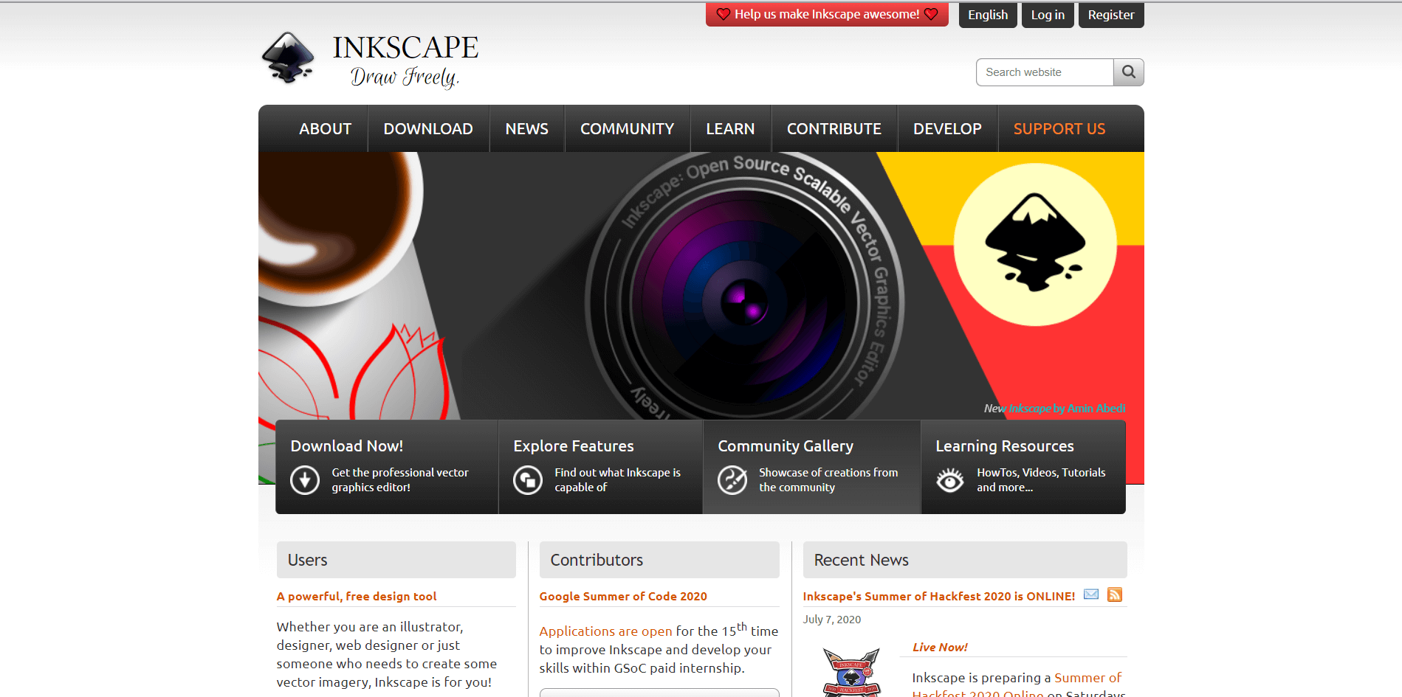
Task: Click the Community Gallery brush icon
Action: (x=732, y=480)
